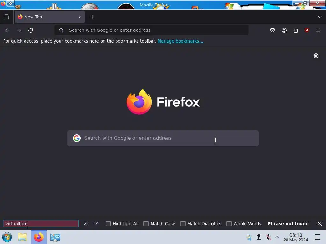Reload the current page
This screenshot has height=244, width=326.
pyautogui.click(x=31, y=30)
